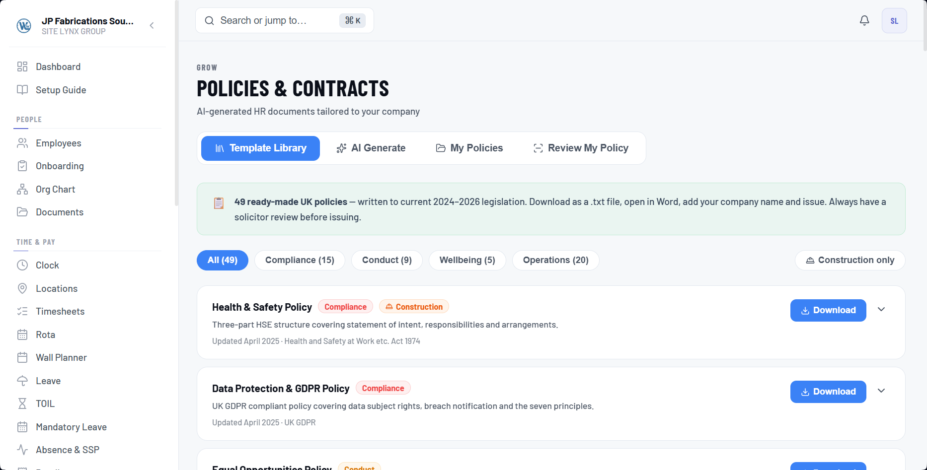The image size is (927, 470).
Task: Open the notifications bell
Action: click(864, 20)
